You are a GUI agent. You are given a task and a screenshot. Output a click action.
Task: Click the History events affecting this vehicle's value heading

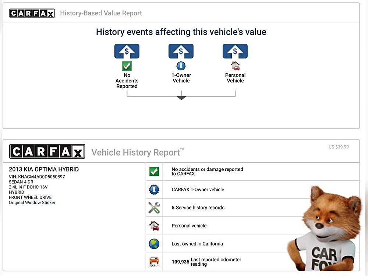181,32
